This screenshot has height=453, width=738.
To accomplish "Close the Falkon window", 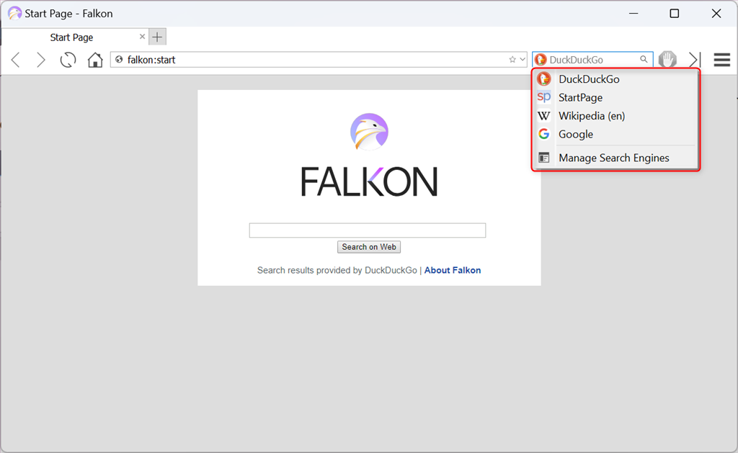I will click(716, 13).
